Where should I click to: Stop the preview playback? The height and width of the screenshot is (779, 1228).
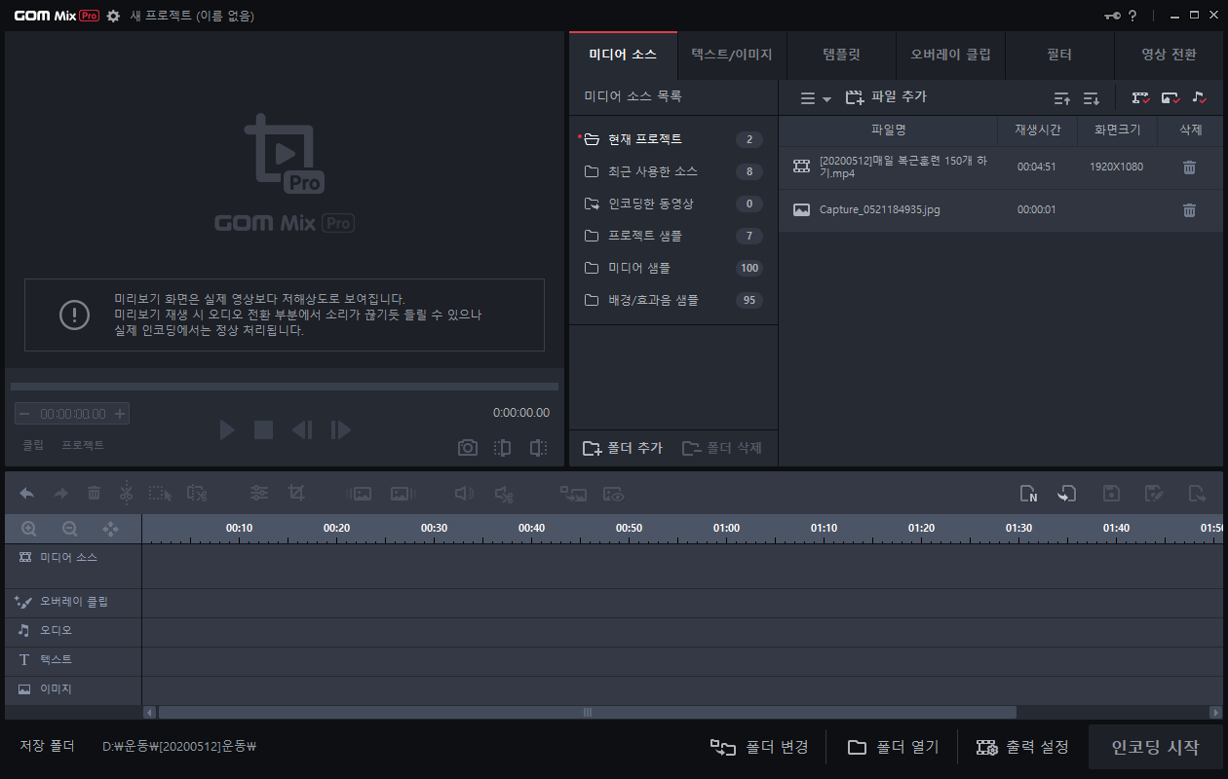263,429
